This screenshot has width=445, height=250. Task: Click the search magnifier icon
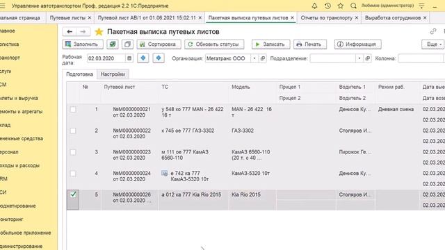click(353, 6)
